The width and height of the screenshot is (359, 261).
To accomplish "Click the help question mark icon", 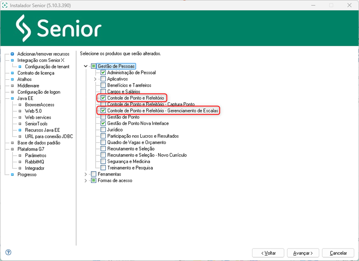I will point(8,253).
